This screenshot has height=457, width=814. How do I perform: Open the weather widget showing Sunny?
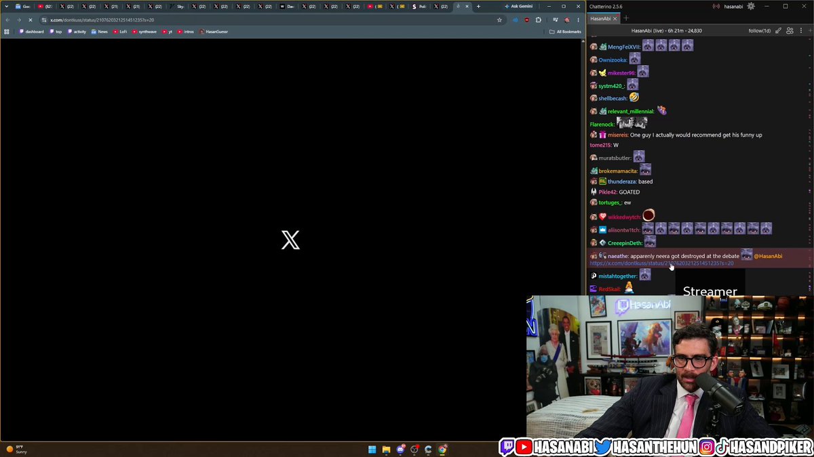[16, 449]
